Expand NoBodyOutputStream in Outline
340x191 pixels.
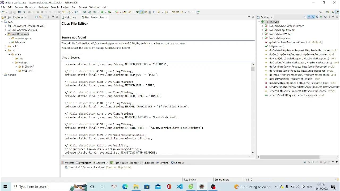(x=262, y=30)
